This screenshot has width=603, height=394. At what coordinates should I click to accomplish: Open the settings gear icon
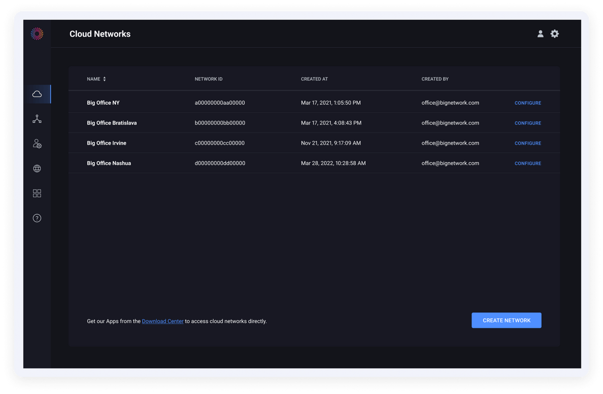[x=555, y=34]
